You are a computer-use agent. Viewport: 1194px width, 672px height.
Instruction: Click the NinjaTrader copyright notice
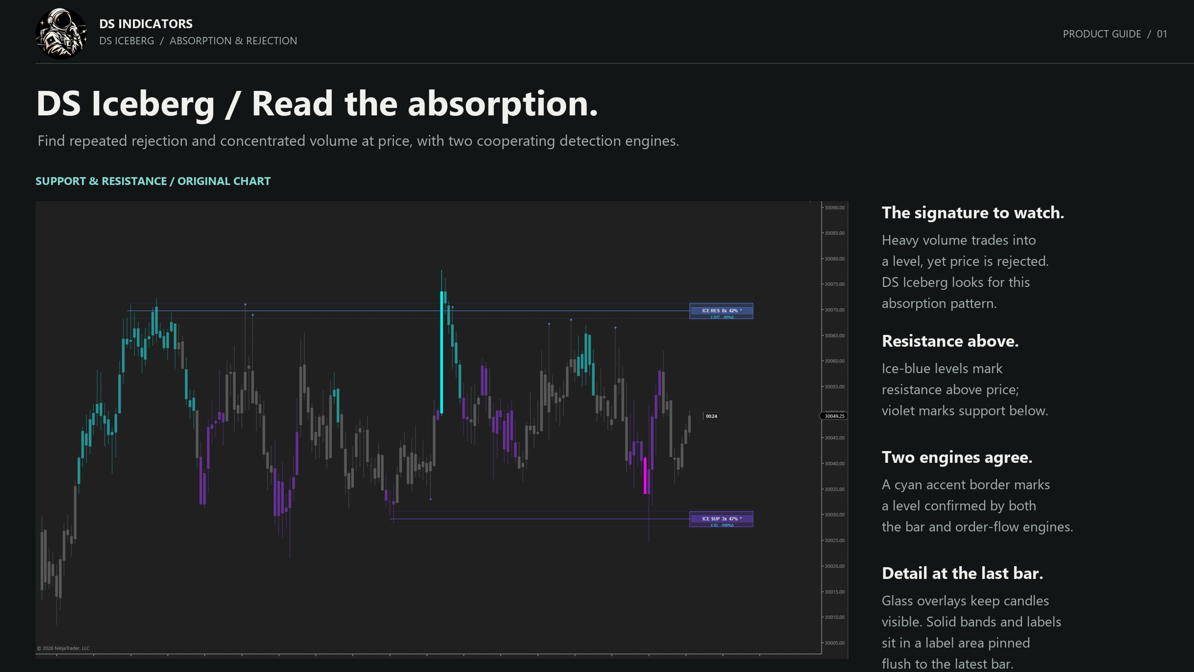[63, 648]
